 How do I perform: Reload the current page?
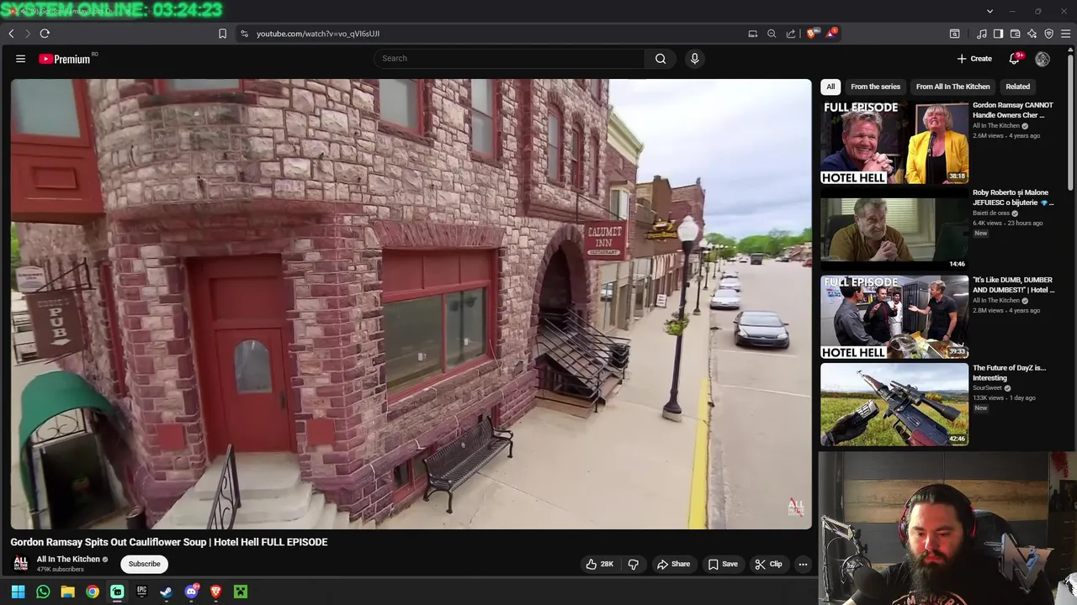(x=45, y=34)
